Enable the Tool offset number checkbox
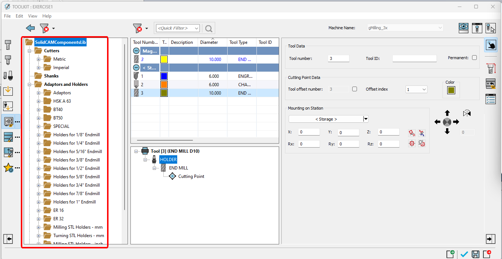The image size is (502, 259). click(x=354, y=89)
